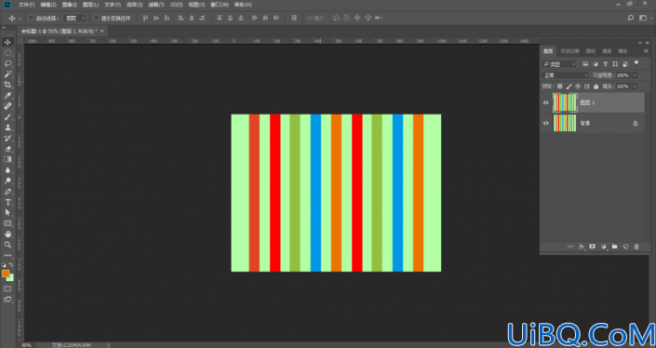The width and height of the screenshot is (656, 348).
Task: Select the Zoom tool
Action: [7, 245]
